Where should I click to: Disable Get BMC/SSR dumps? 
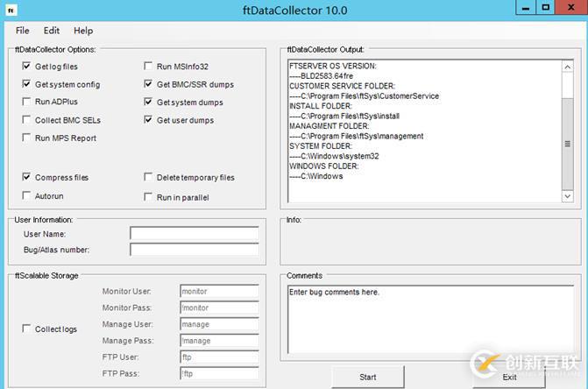coord(148,85)
